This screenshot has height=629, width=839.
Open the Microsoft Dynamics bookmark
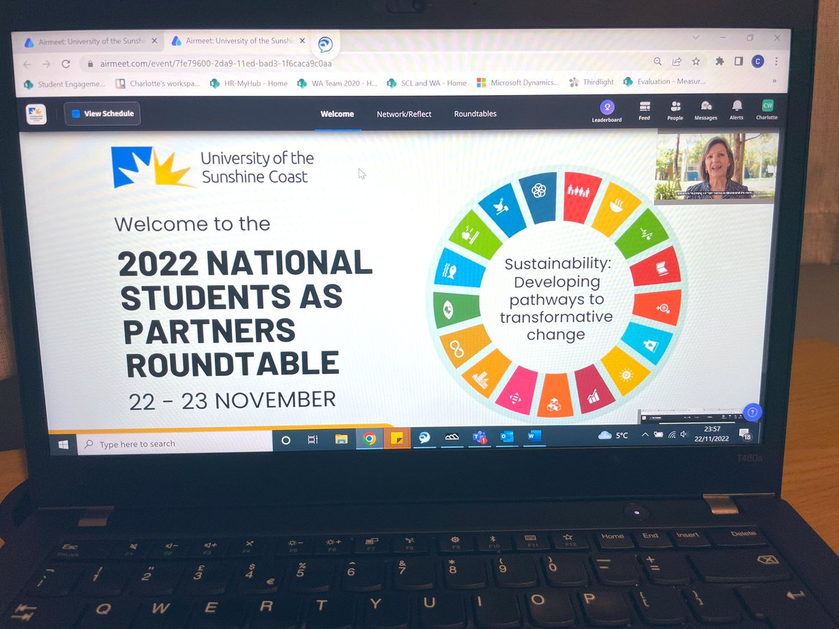point(517,82)
